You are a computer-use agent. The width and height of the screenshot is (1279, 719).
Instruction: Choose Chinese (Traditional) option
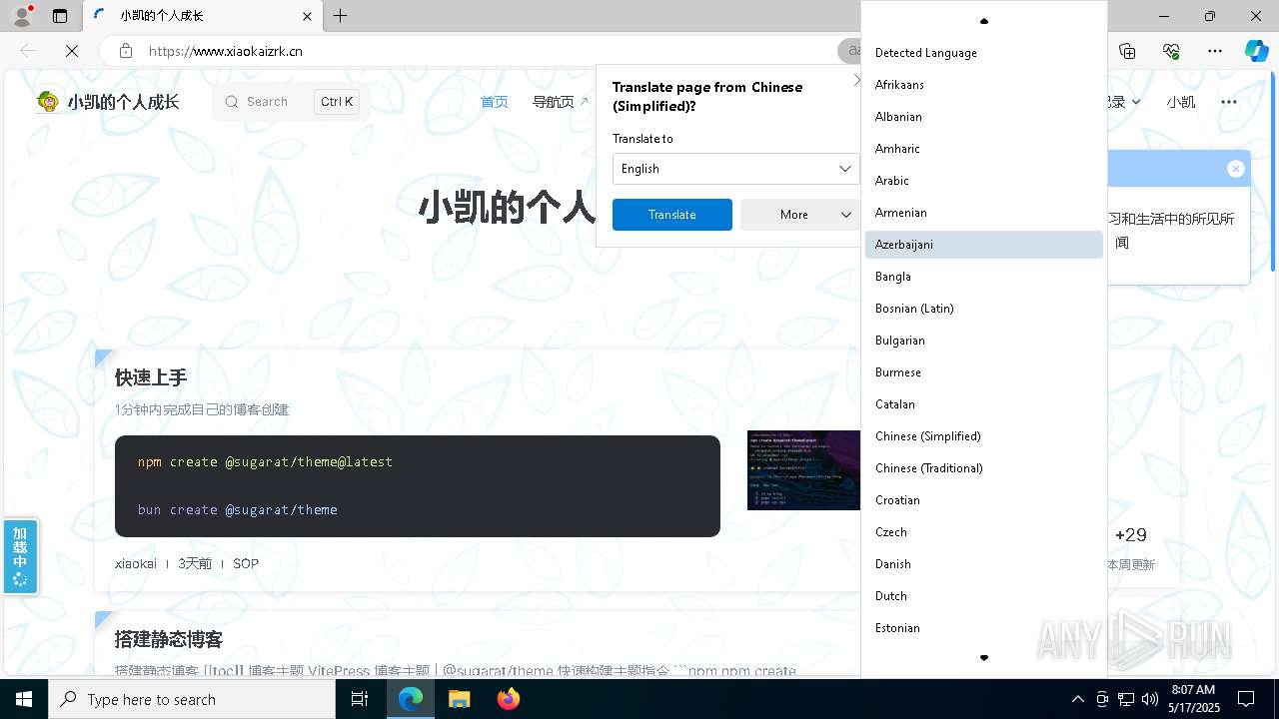pyautogui.click(x=983, y=468)
